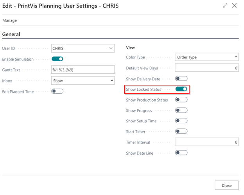Switch on Show Progress toggle
The image size is (244, 195).
(181, 110)
